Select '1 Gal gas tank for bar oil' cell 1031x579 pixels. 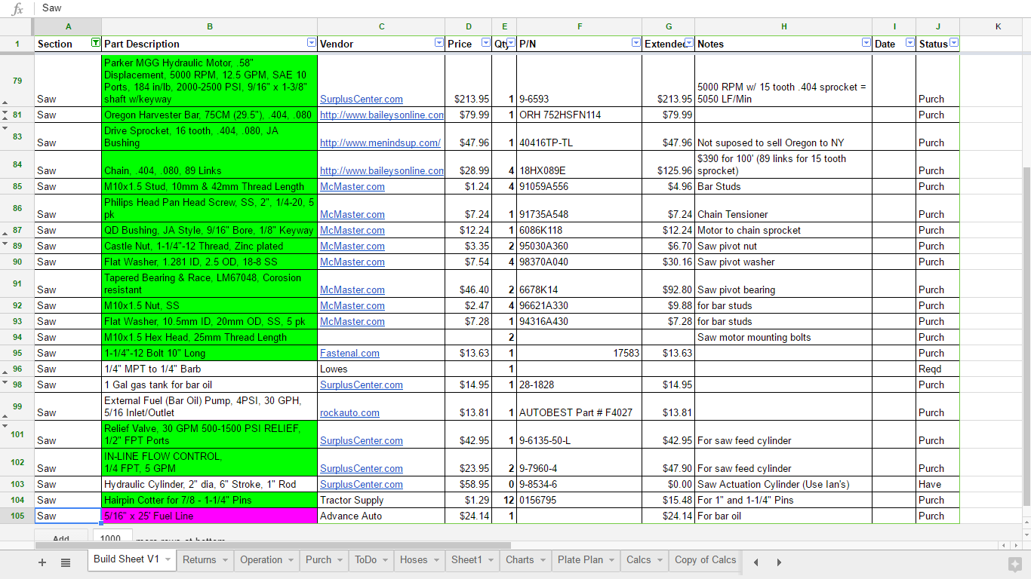coord(209,384)
